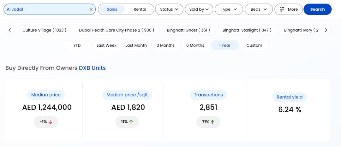Viewport: 341px width, 147px height.
Task: Click the Rental yield label badge
Action: 290,97
